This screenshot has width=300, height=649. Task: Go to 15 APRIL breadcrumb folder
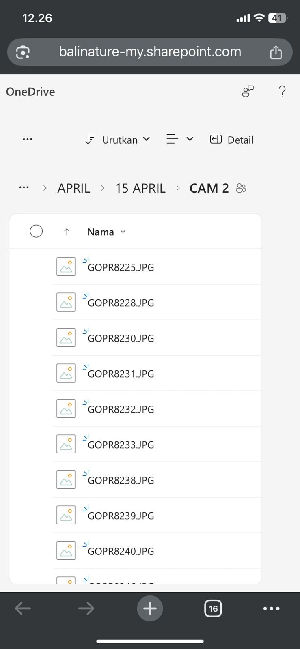(x=140, y=188)
